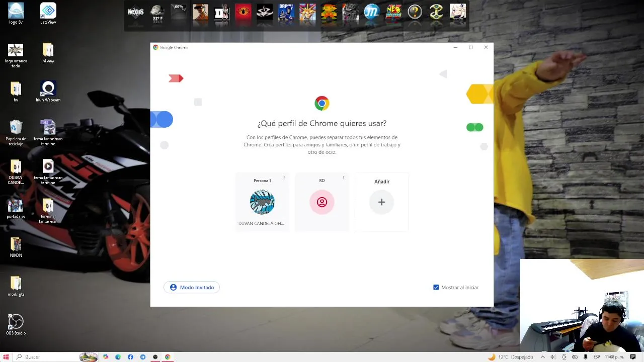Launch the blue M circle dock icon
This screenshot has width=644, height=362.
[x=372, y=12]
